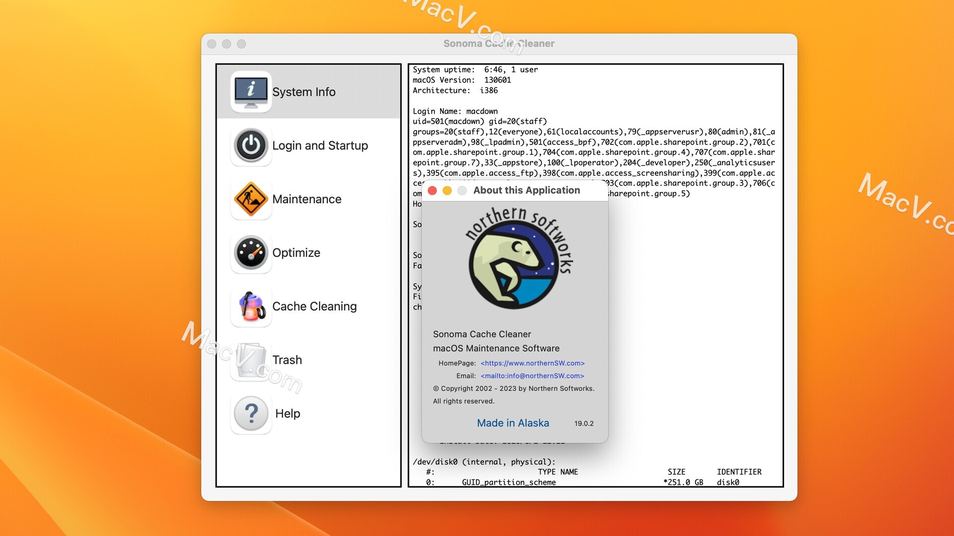The height and width of the screenshot is (536, 954).
Task: Open the northernSW.com homepage link
Action: (x=533, y=363)
